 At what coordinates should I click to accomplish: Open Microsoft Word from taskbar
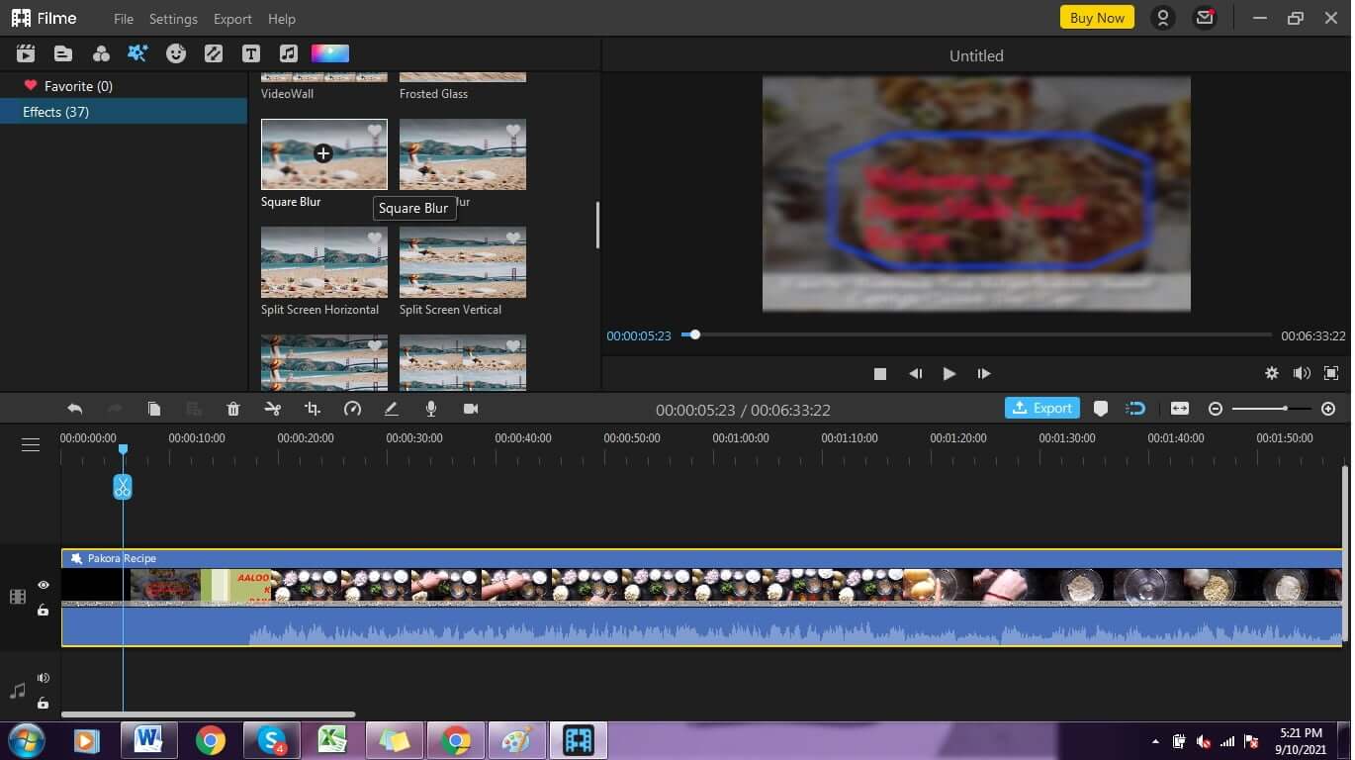(x=149, y=740)
